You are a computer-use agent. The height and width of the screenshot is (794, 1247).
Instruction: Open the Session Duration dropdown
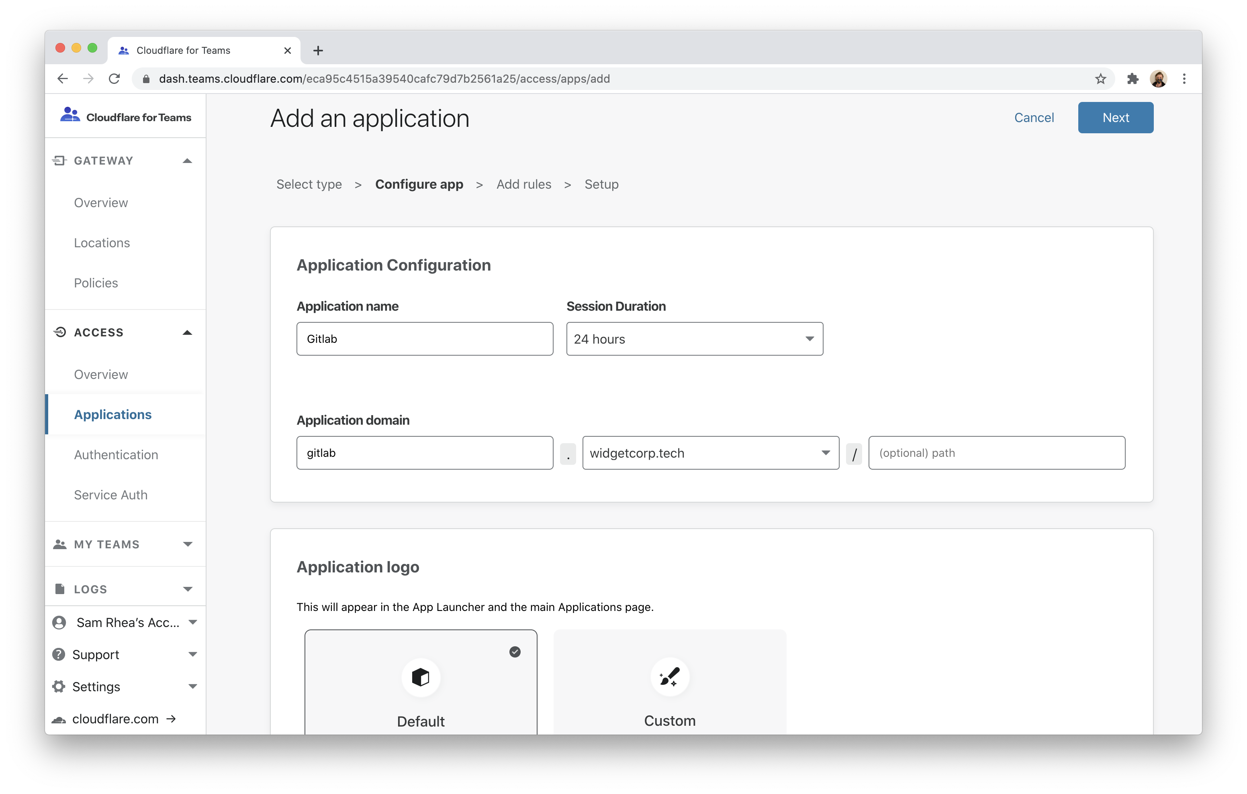[x=694, y=339]
